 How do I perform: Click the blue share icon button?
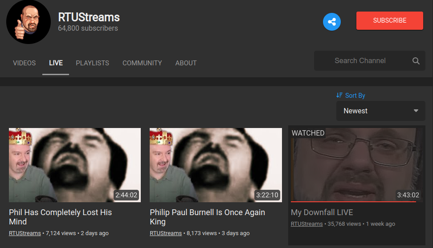(x=331, y=22)
